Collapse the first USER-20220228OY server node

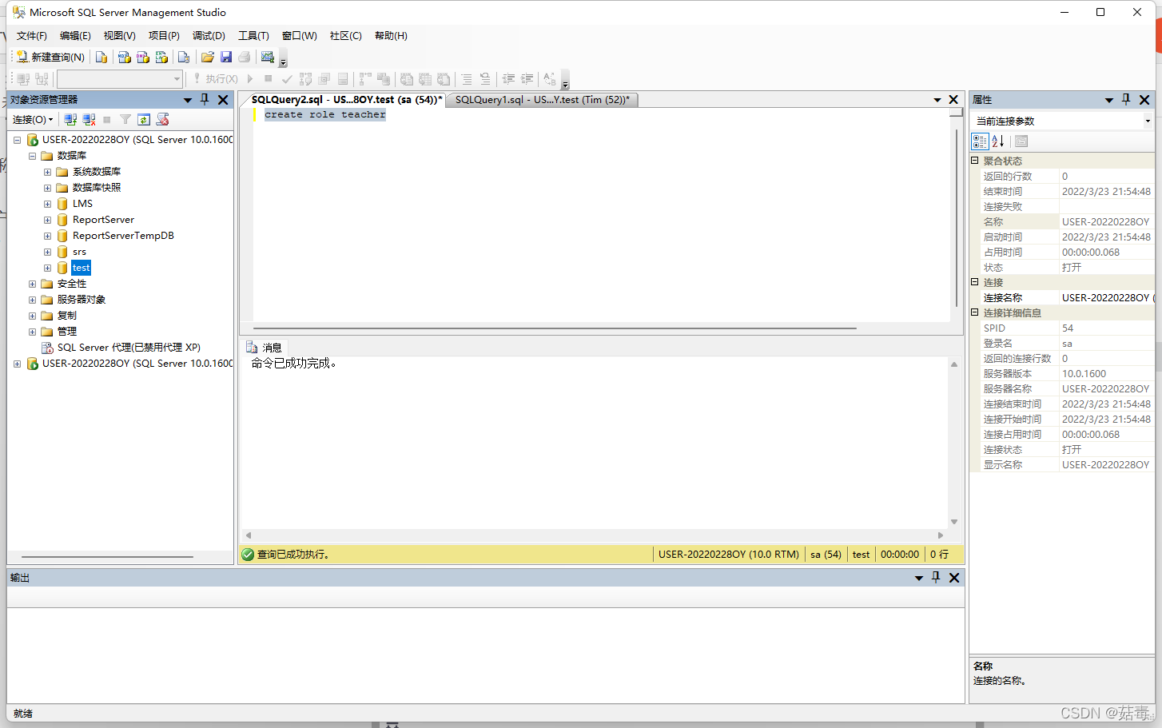17,140
